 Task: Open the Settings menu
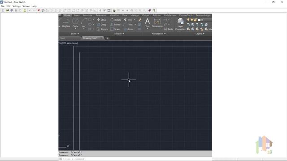coord(17,6)
